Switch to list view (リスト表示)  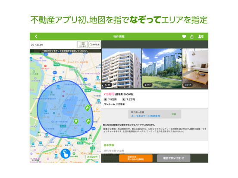[x=83, y=45]
